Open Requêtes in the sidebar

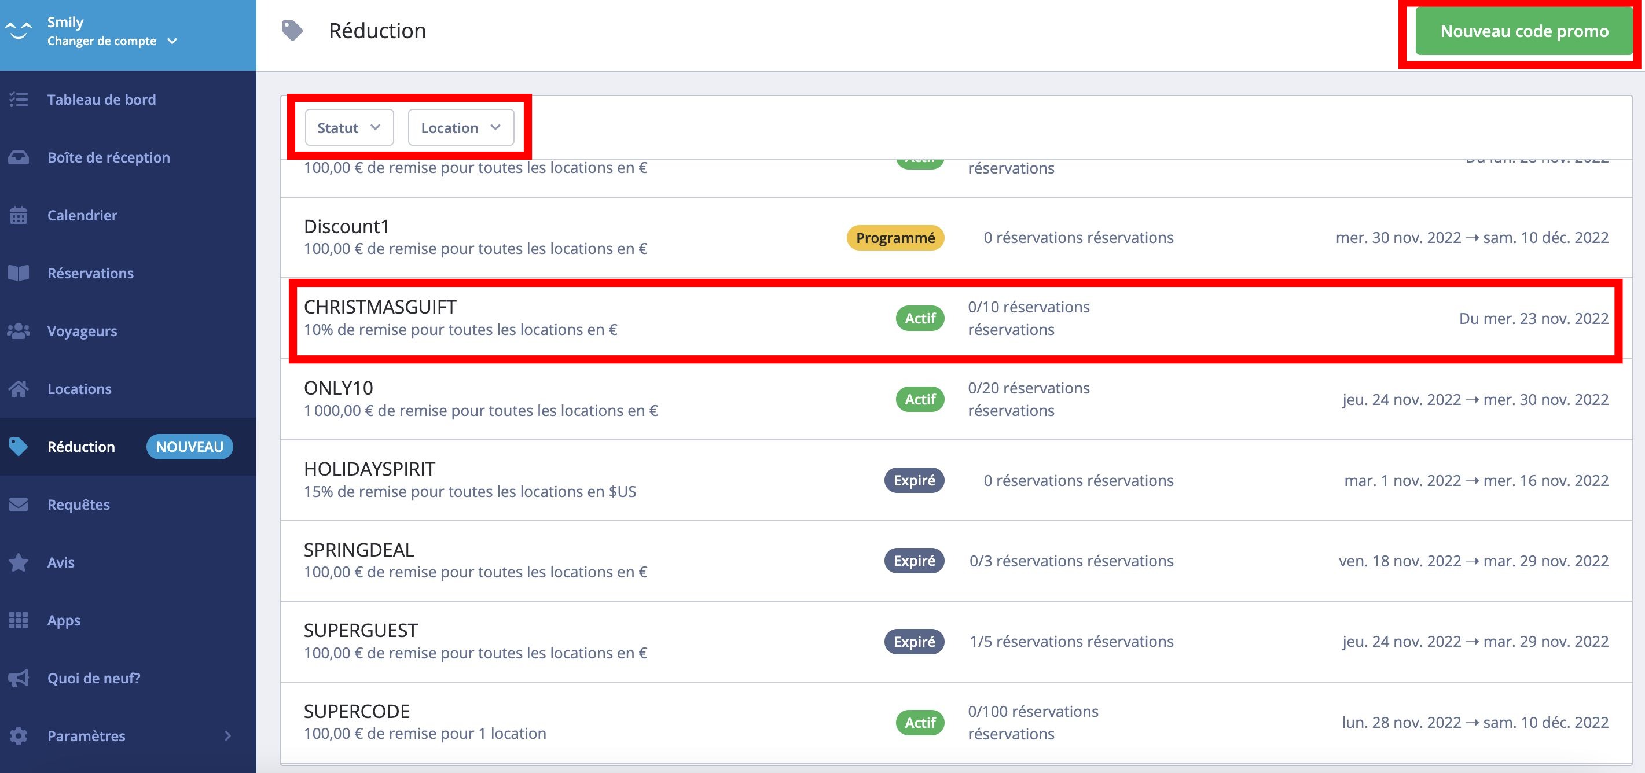coord(79,505)
